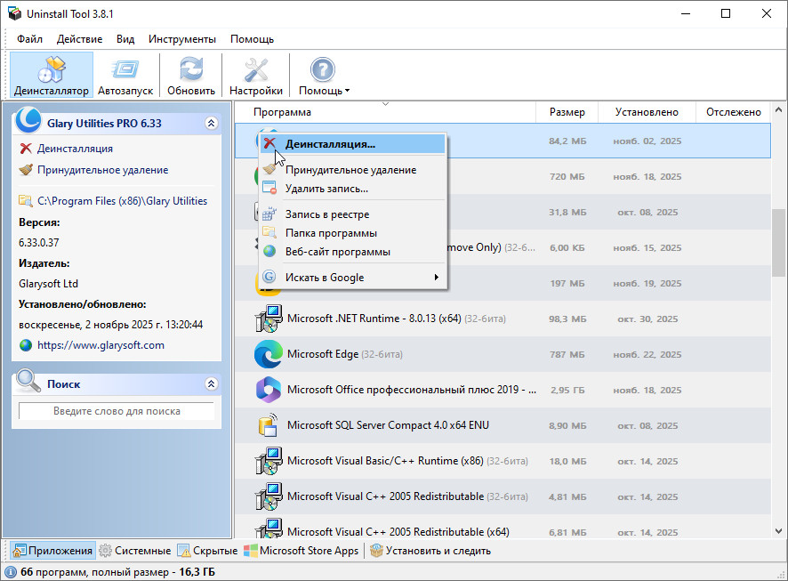Open Настройки tools icon
Screen dimensions: 788x581
coord(255,69)
